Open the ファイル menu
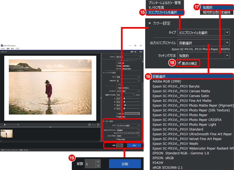 tap(3, 49)
